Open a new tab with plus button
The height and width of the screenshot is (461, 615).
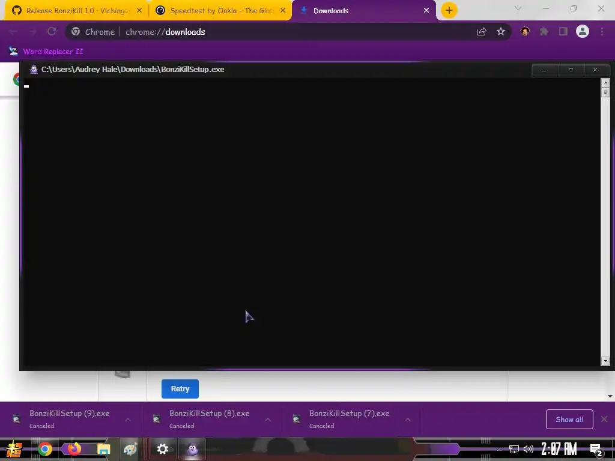449,11
